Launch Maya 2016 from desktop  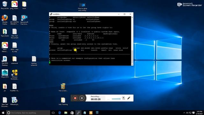pyautogui.click(x=5, y=74)
